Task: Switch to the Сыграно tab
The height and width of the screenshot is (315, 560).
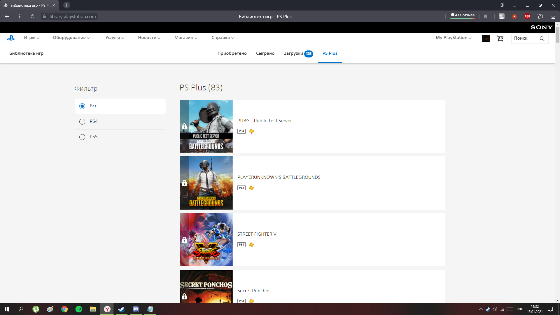Action: click(x=265, y=53)
